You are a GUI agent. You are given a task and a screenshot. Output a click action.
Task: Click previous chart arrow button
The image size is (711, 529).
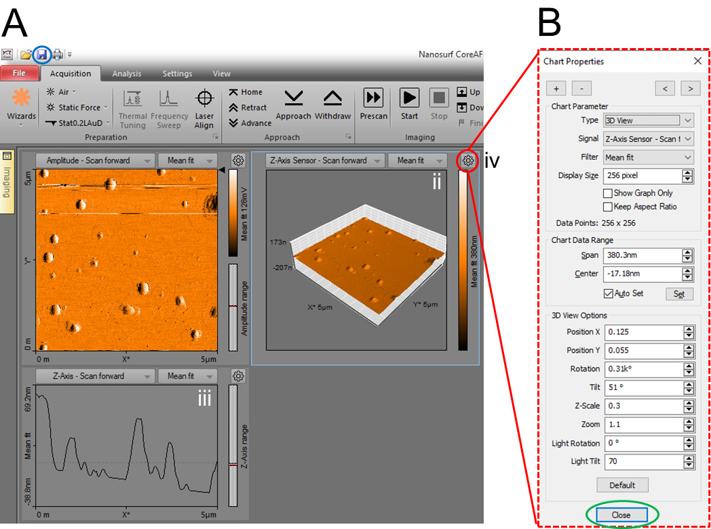665,89
